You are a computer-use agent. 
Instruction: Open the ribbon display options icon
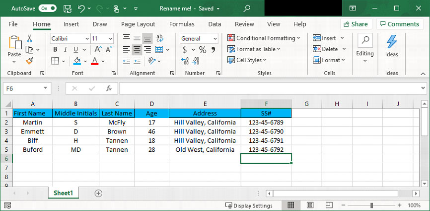[x=353, y=8]
